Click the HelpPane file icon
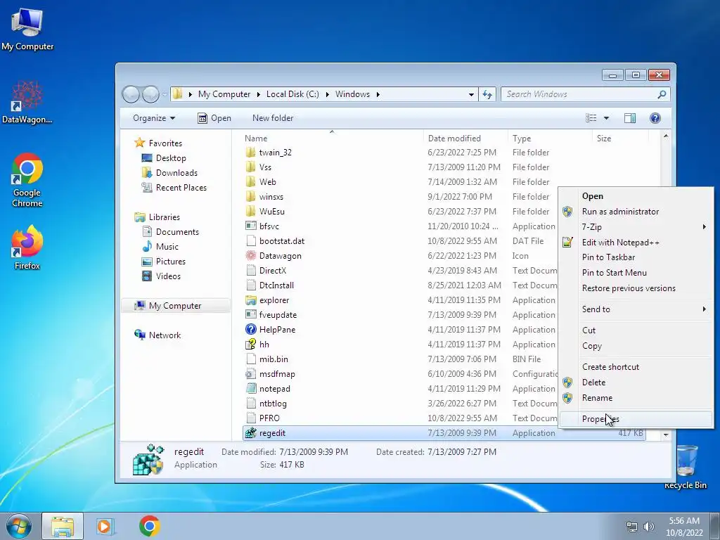This screenshot has width=720, height=540. 251,329
